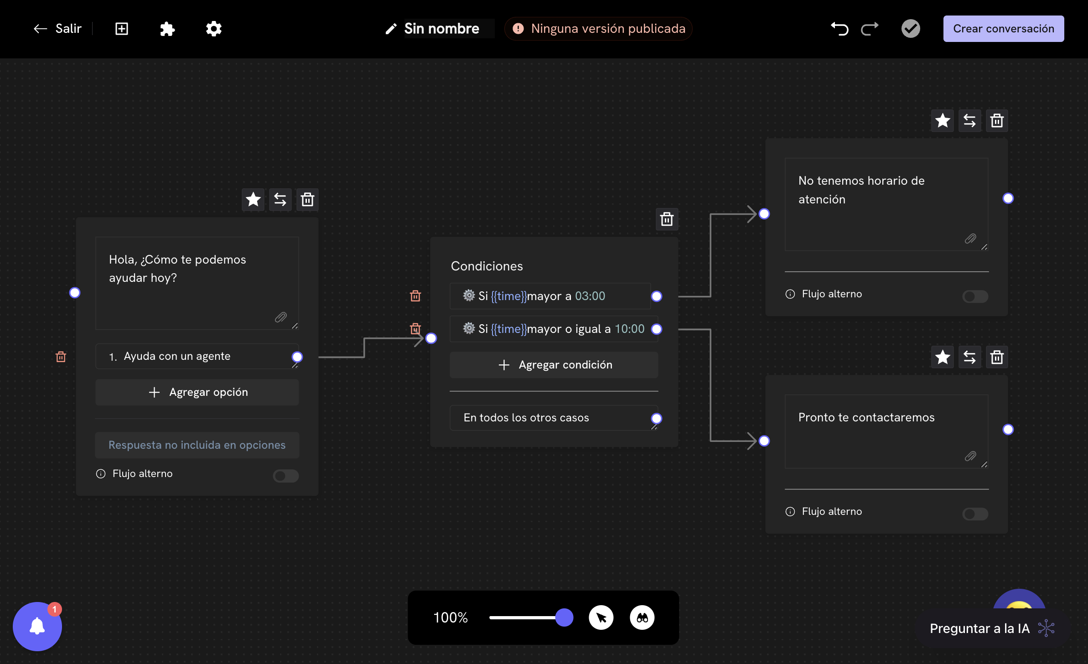1088x664 pixels.
Task: Toggle Flujo alterno in greeting block
Action: click(286, 476)
